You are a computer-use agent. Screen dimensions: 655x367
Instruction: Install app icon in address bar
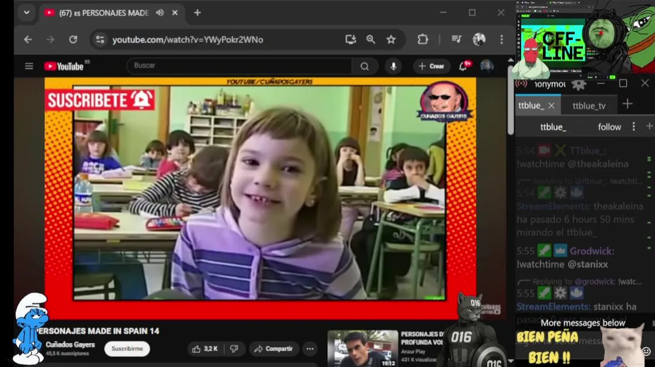click(x=350, y=39)
